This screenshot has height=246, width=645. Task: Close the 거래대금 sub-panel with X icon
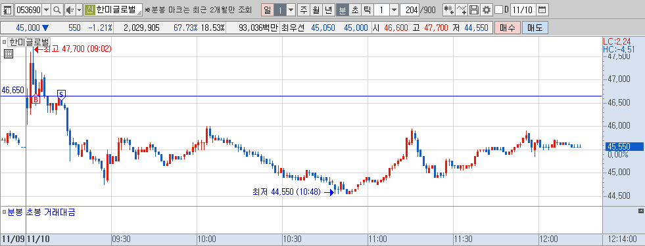pos(641,211)
